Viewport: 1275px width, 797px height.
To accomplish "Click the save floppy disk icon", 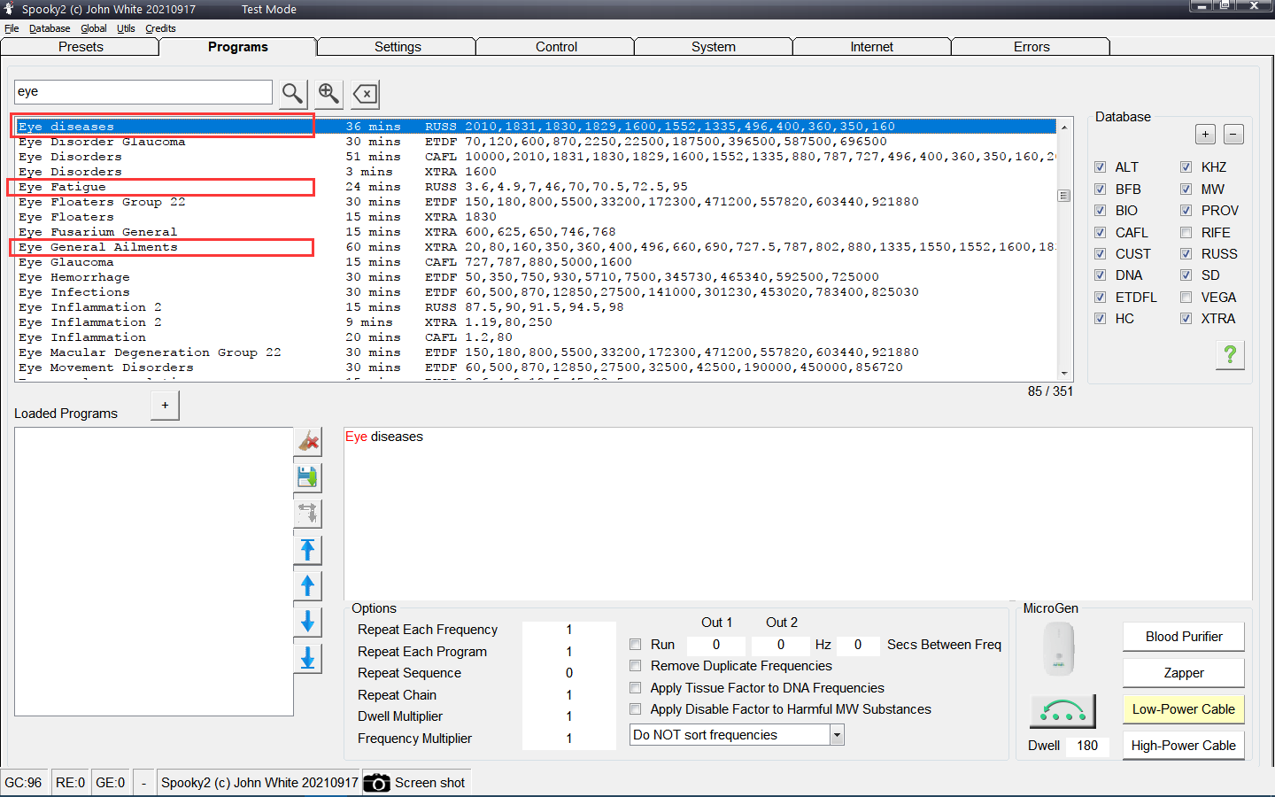I will tap(307, 477).
